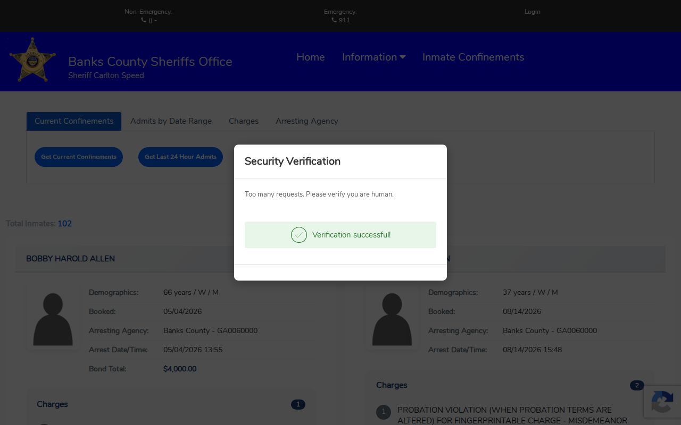Click arrest date/time 05/04/2026 13:55
This screenshot has width=681, height=425.
click(x=193, y=350)
